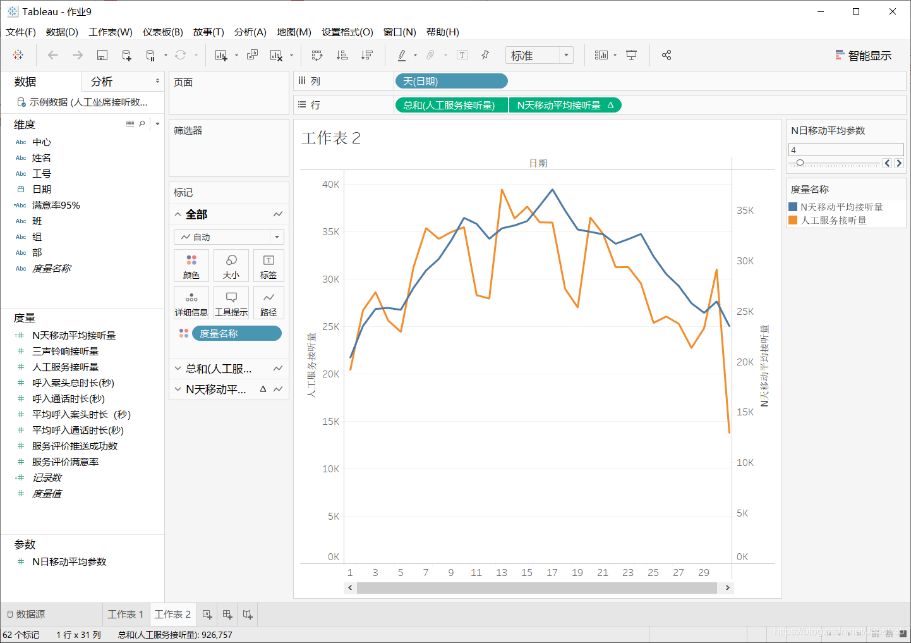
Task: Click the Tableau start page icon
Action: (18, 55)
